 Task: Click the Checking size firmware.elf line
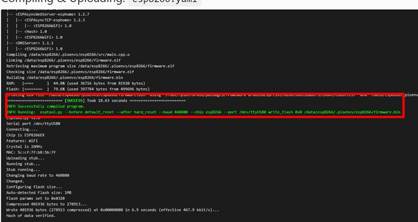coord(70,72)
